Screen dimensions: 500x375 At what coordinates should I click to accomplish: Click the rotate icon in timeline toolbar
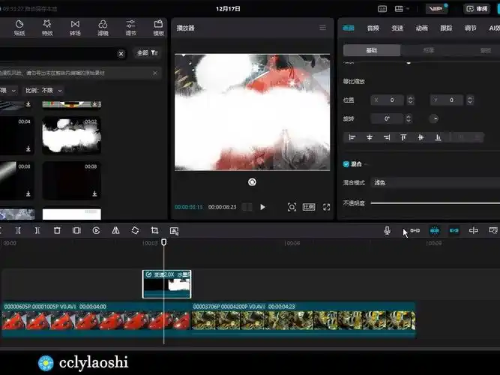click(x=135, y=231)
